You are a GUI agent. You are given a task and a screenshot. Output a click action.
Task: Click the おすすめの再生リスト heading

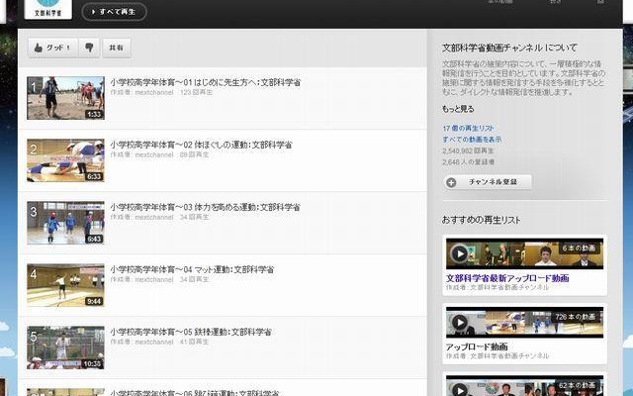(481, 220)
